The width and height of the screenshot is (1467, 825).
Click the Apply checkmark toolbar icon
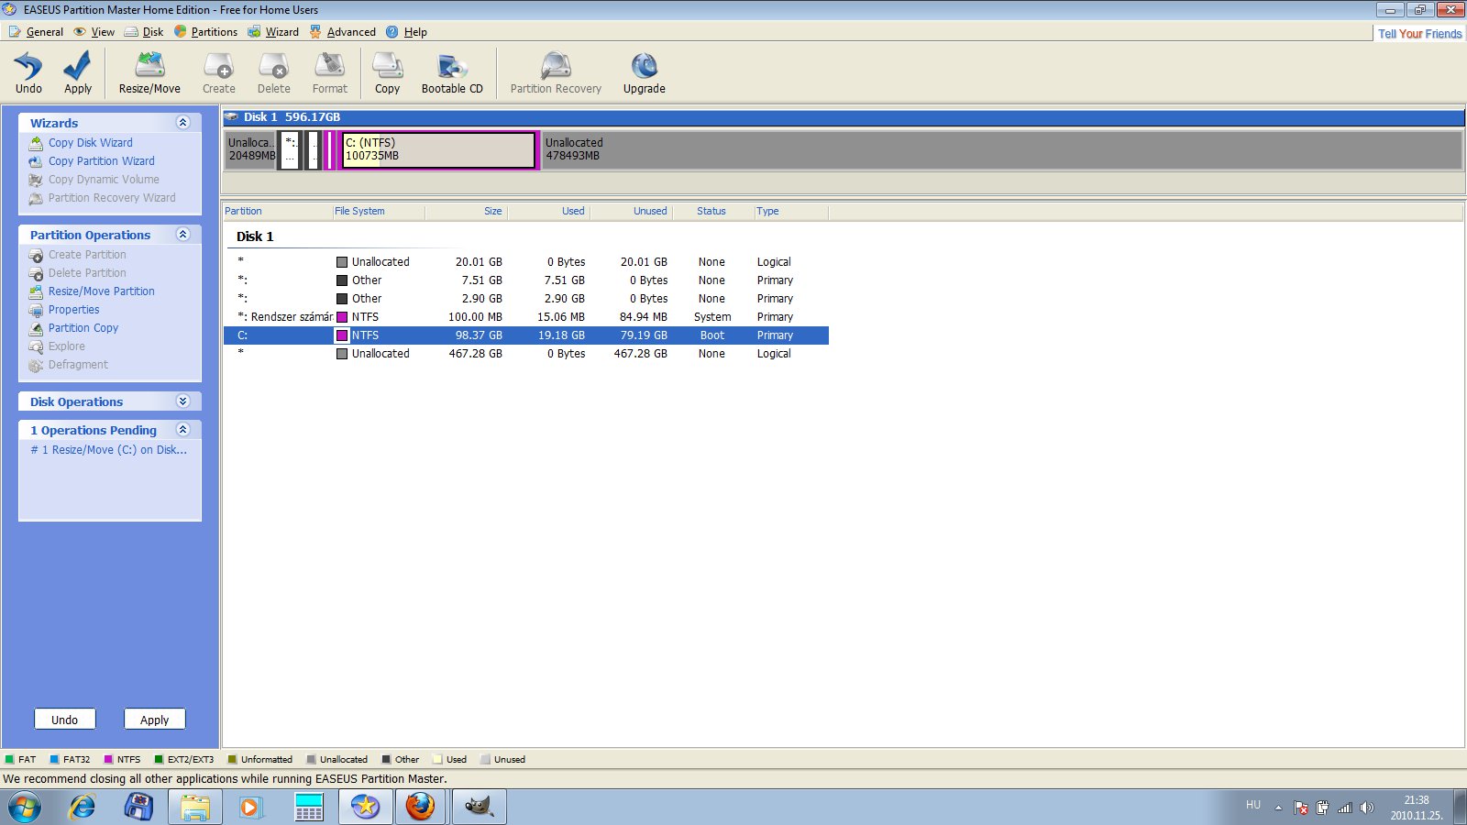pyautogui.click(x=78, y=72)
